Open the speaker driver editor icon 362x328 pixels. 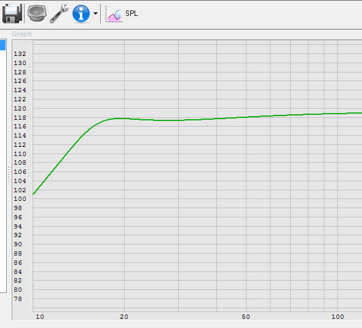point(37,14)
